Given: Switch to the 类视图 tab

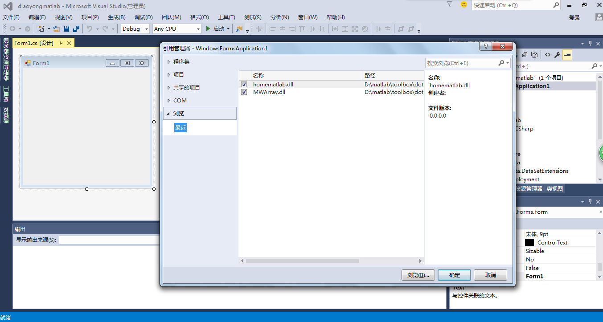Looking at the screenshot, I should click(555, 189).
